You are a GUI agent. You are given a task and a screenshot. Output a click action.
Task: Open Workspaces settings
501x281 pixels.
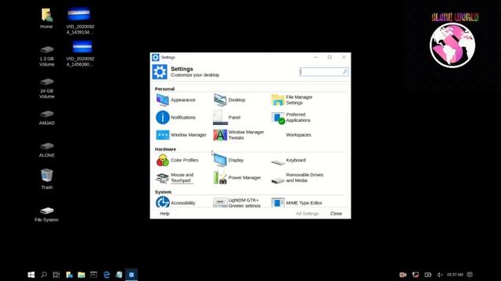(x=298, y=135)
